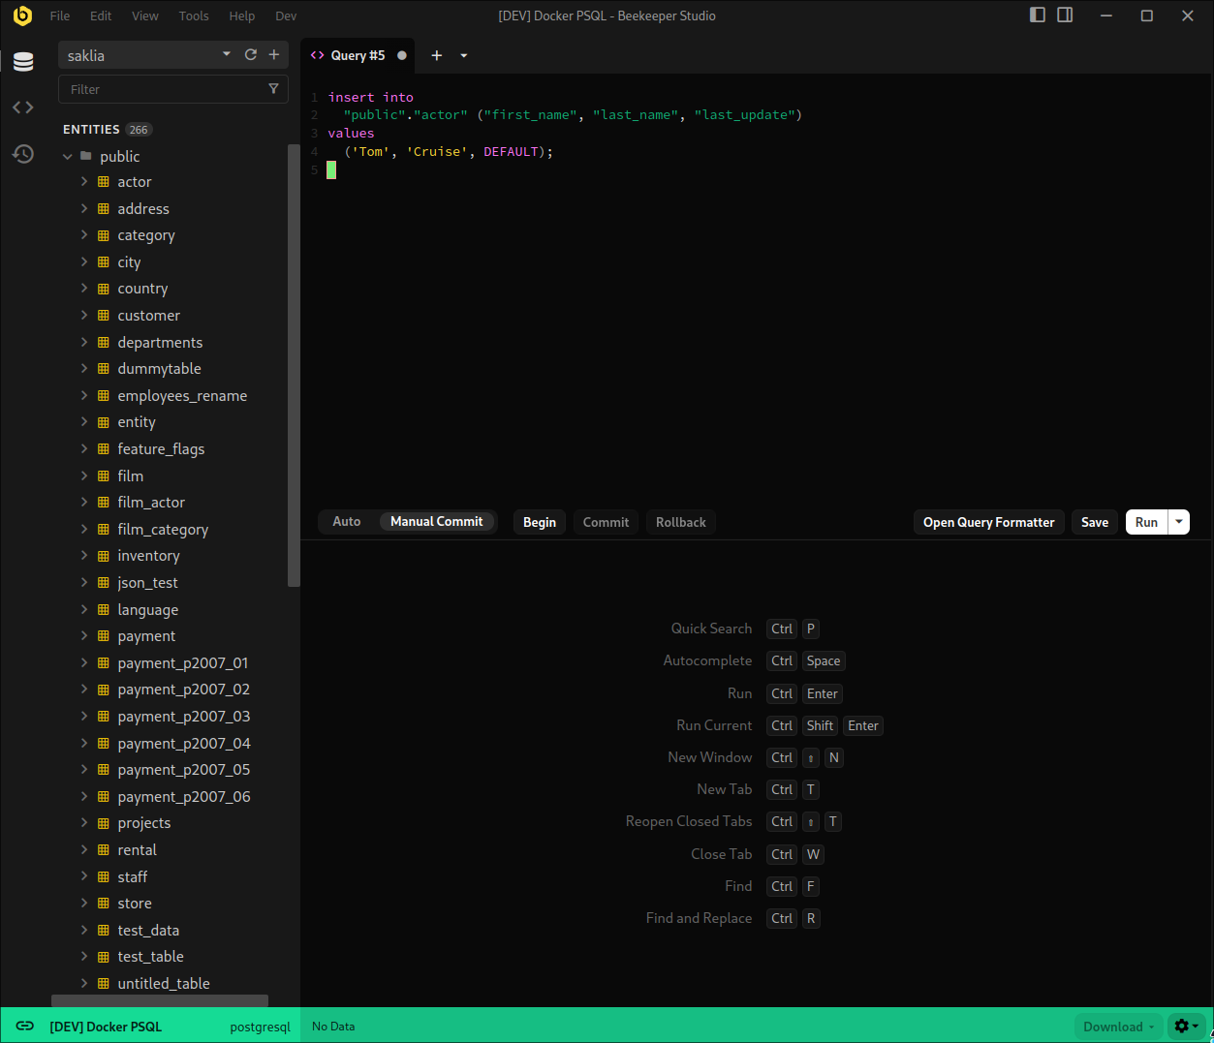The width and height of the screenshot is (1214, 1043).
Task: Click the Beekeeper Studio logo
Action: point(22,15)
